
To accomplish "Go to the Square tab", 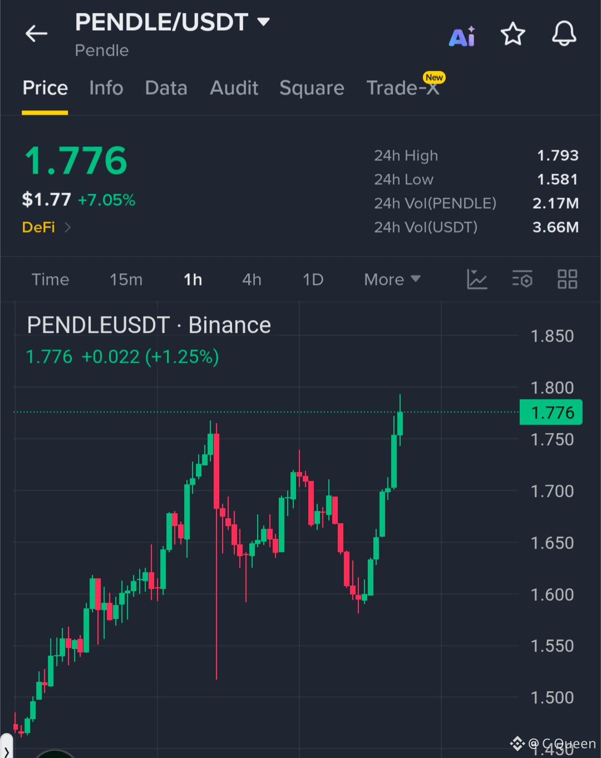I will click(x=312, y=88).
